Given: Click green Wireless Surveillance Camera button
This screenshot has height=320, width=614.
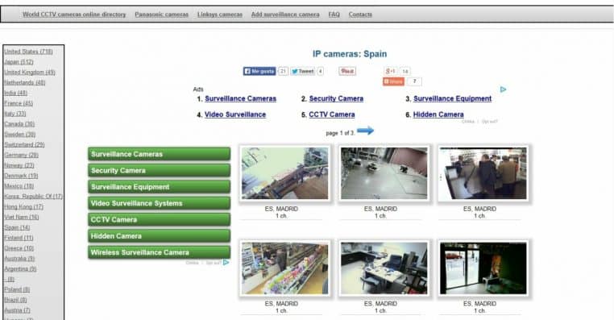Looking at the screenshot, I should (159, 252).
